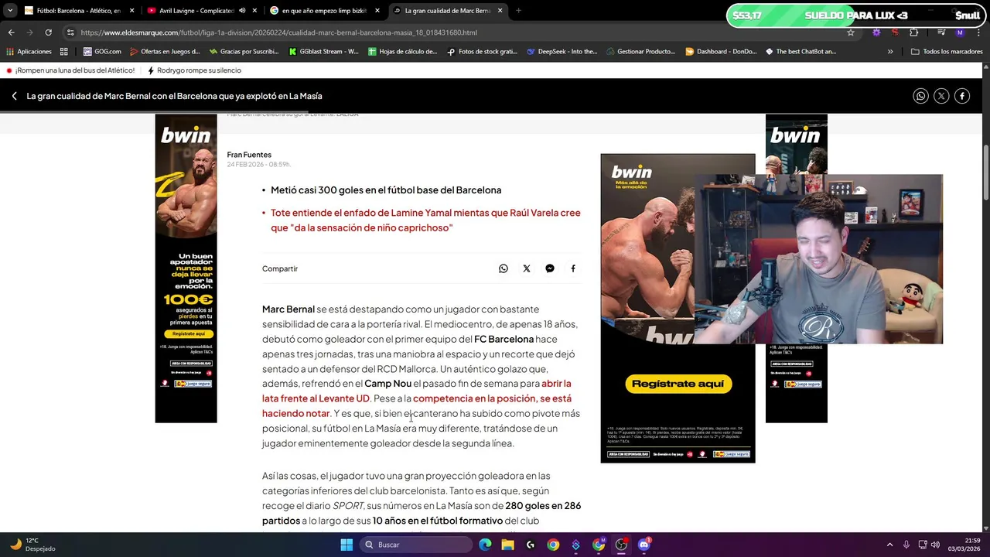Reload the page with the refresh icon
The height and width of the screenshot is (557, 990).
tap(48, 32)
